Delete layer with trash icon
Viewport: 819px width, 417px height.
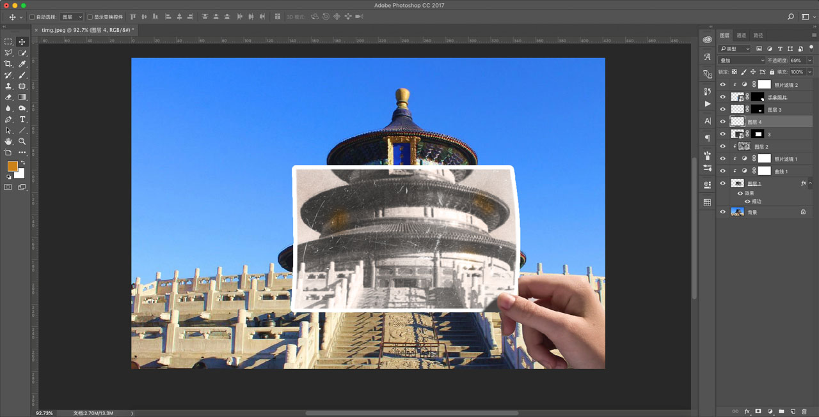[804, 411]
